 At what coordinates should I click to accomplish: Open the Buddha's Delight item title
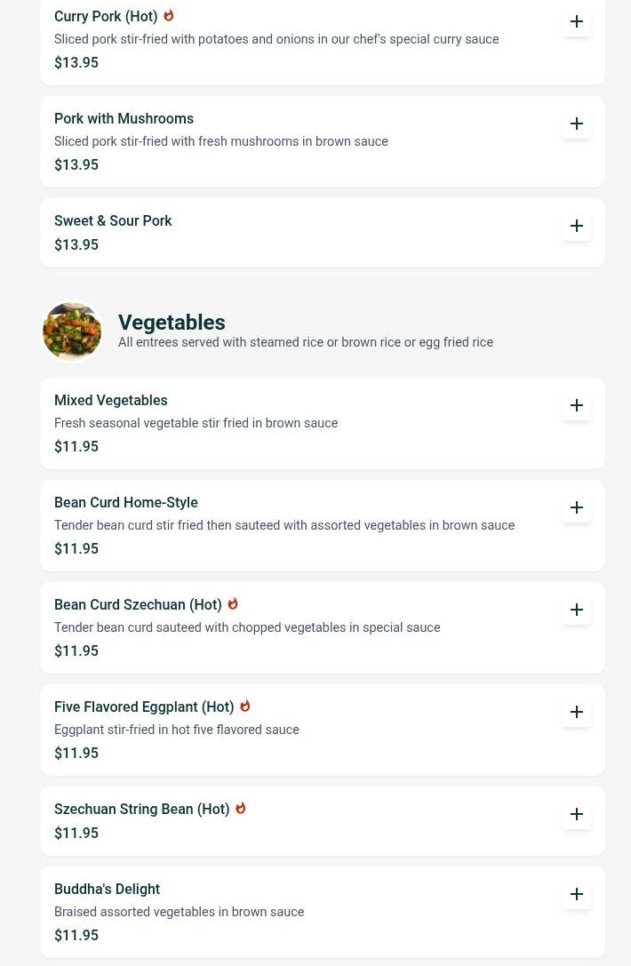pos(107,889)
